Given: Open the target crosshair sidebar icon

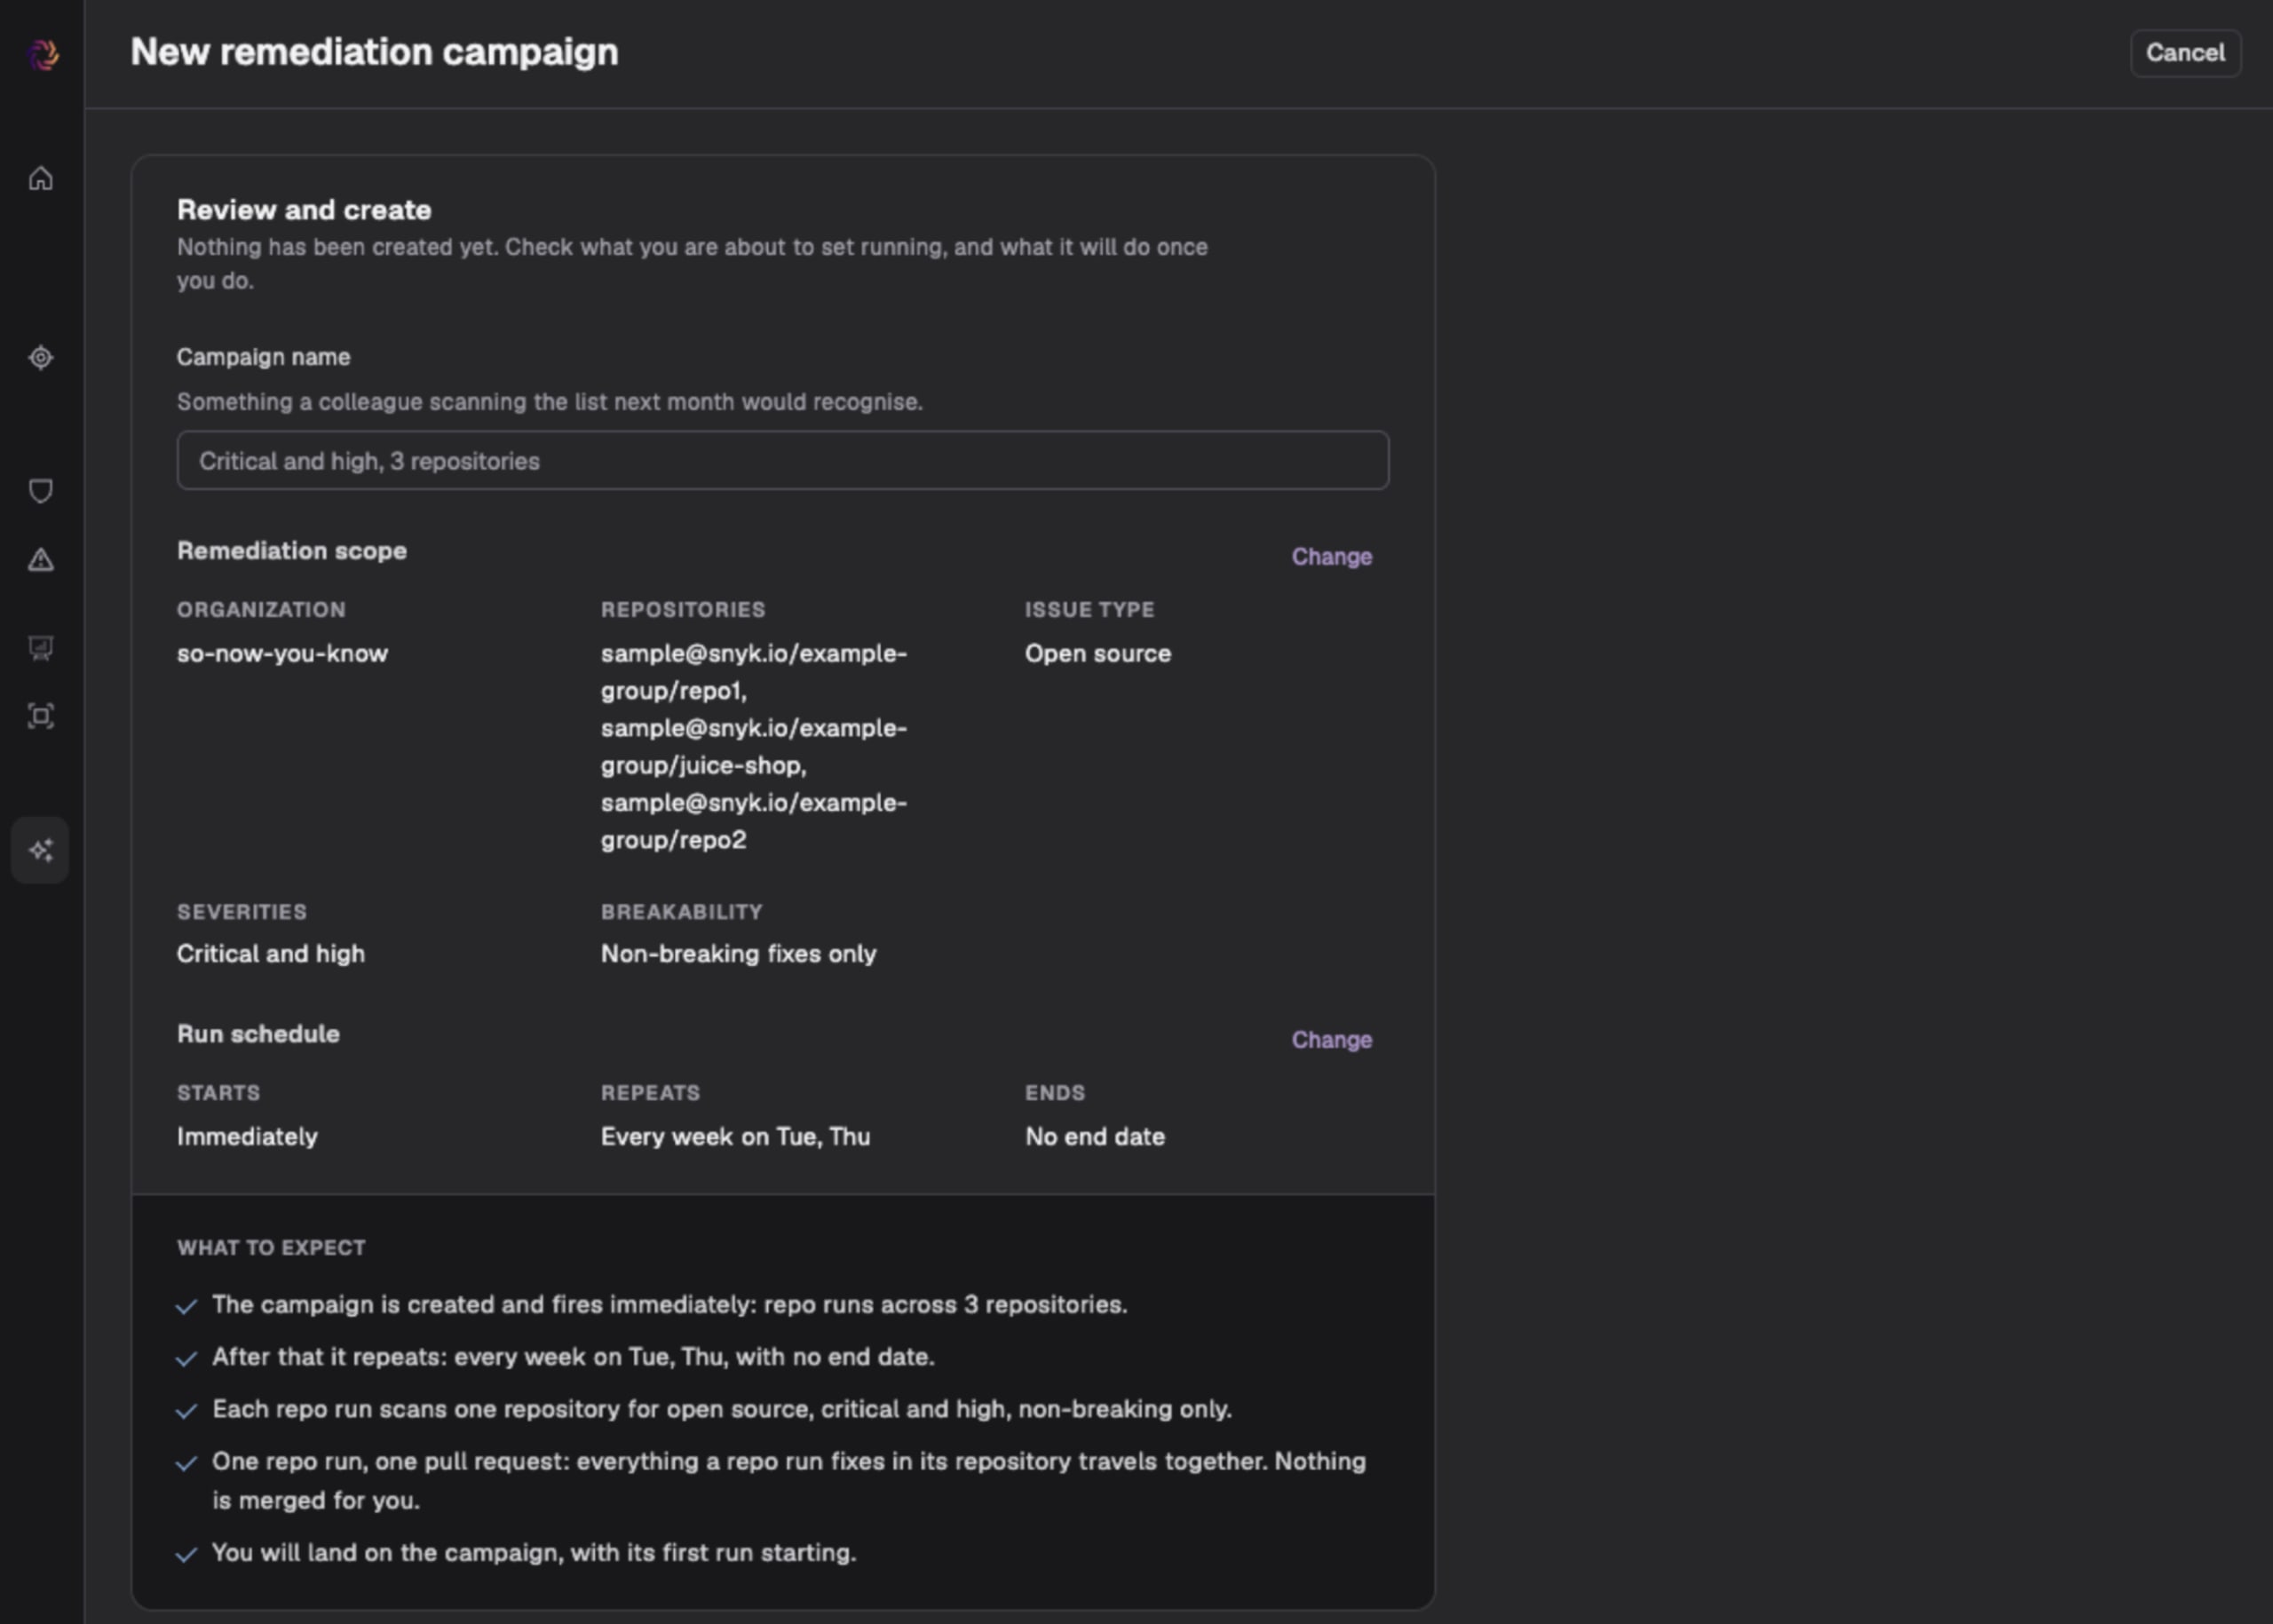Looking at the screenshot, I should (41, 358).
